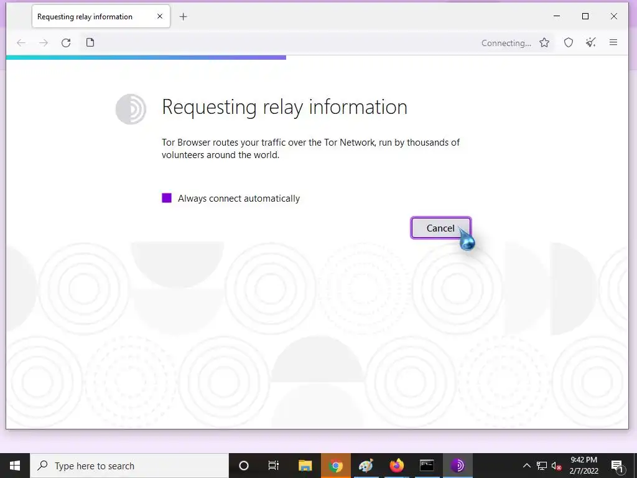Open Task View in taskbar
The height and width of the screenshot is (478, 637).
point(274,466)
